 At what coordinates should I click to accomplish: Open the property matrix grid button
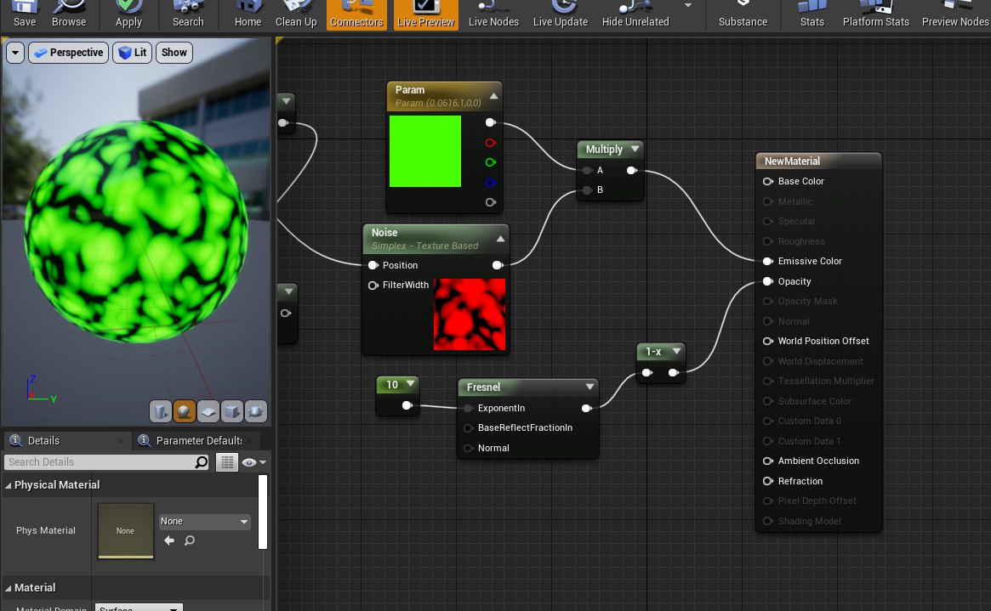227,462
